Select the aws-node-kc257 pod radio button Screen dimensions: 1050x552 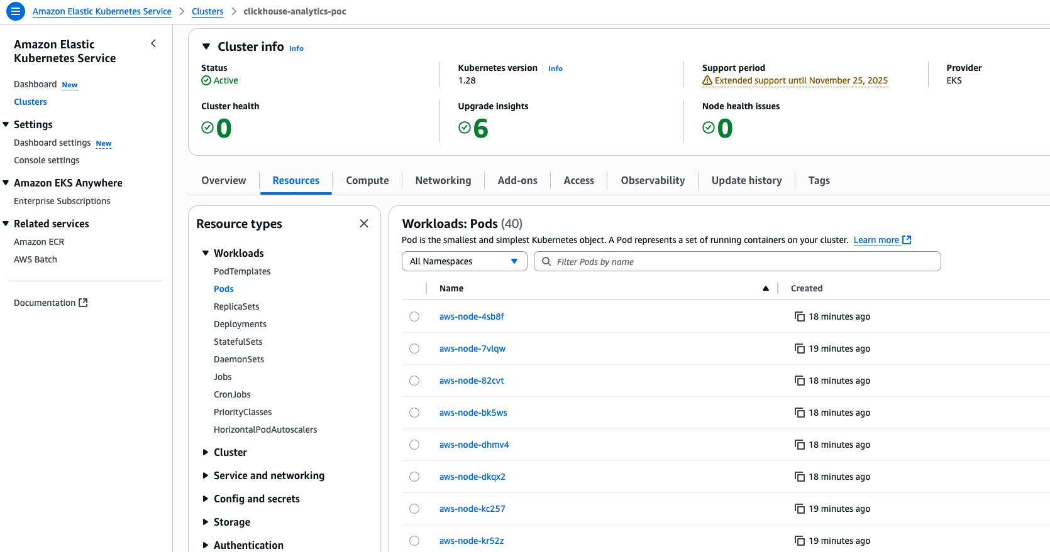pyautogui.click(x=414, y=509)
